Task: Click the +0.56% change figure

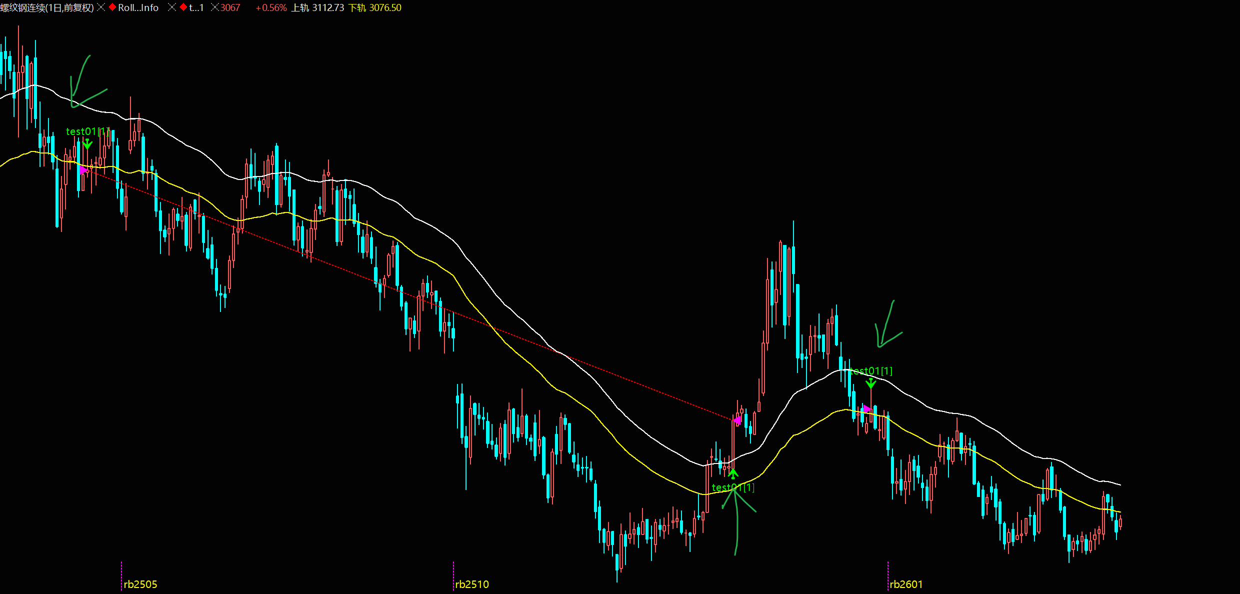Action: tap(271, 7)
